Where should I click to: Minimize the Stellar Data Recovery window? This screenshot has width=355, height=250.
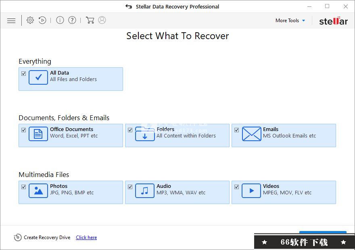[x=309, y=6]
